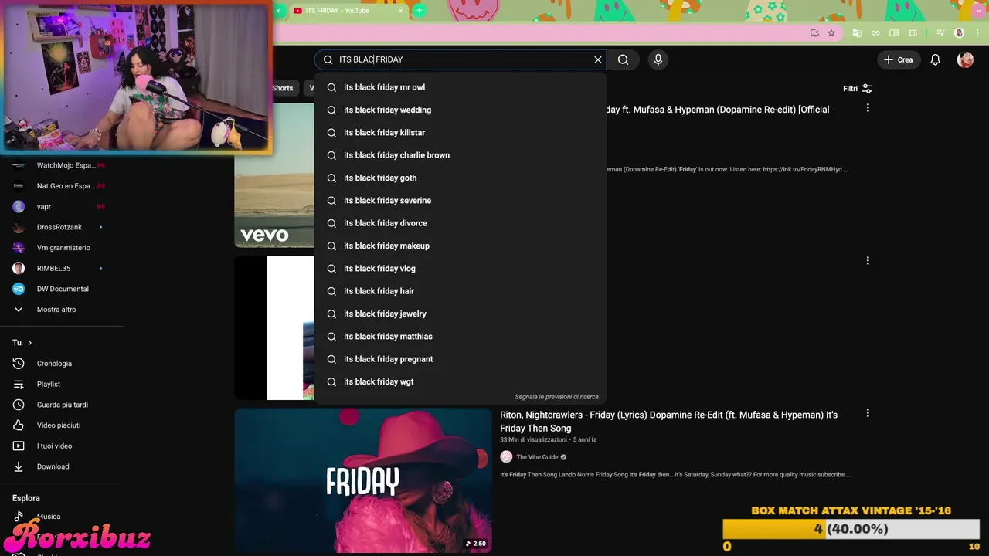
Task: Click the install app icon in address bar
Action: [x=814, y=33]
